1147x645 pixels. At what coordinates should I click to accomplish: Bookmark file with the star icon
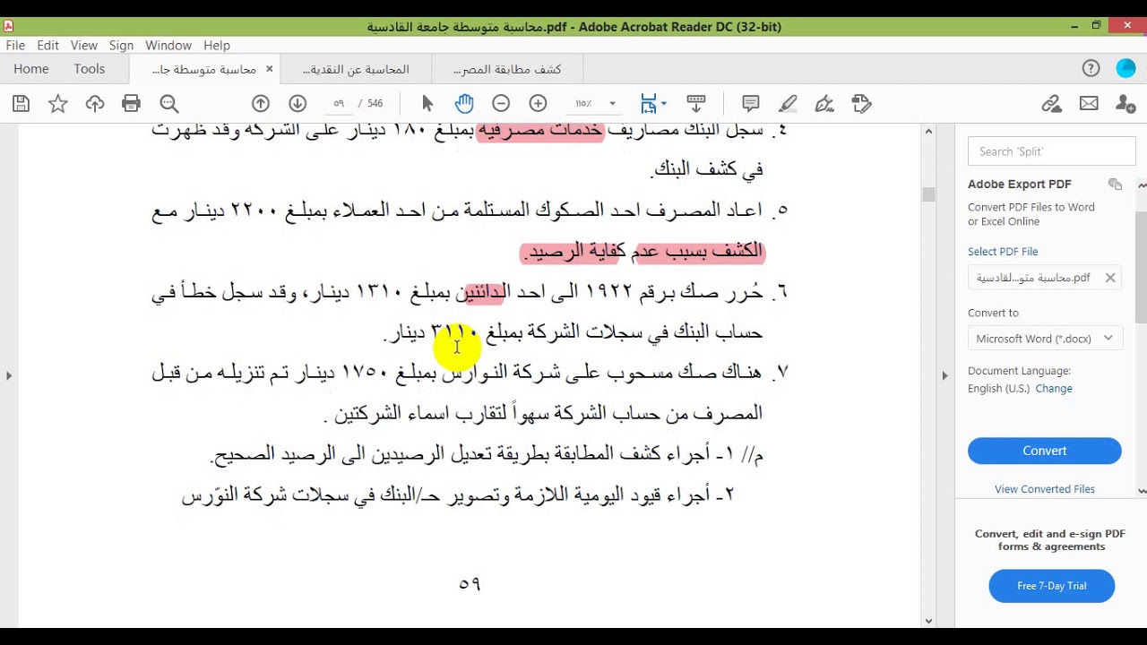[x=58, y=104]
